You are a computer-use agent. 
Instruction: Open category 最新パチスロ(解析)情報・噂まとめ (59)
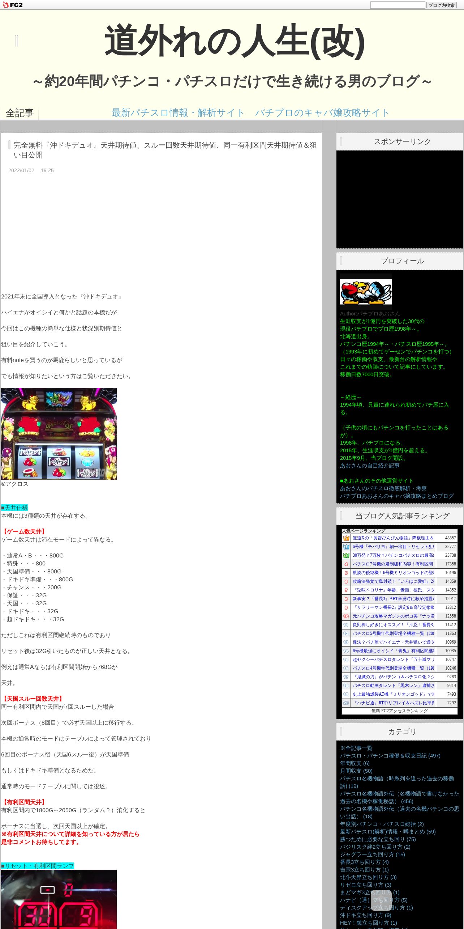(x=388, y=832)
